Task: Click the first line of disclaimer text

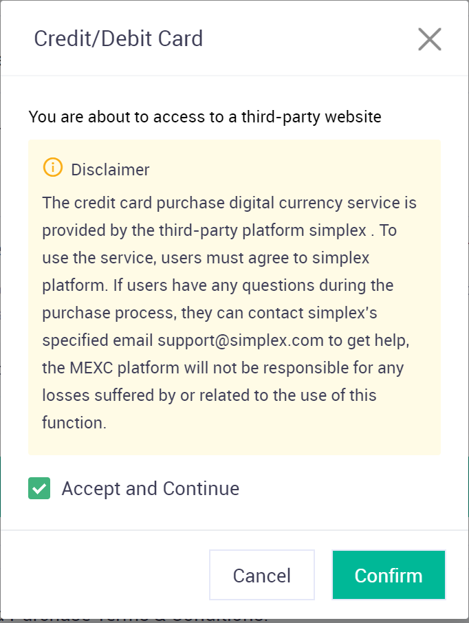Action: point(229,203)
